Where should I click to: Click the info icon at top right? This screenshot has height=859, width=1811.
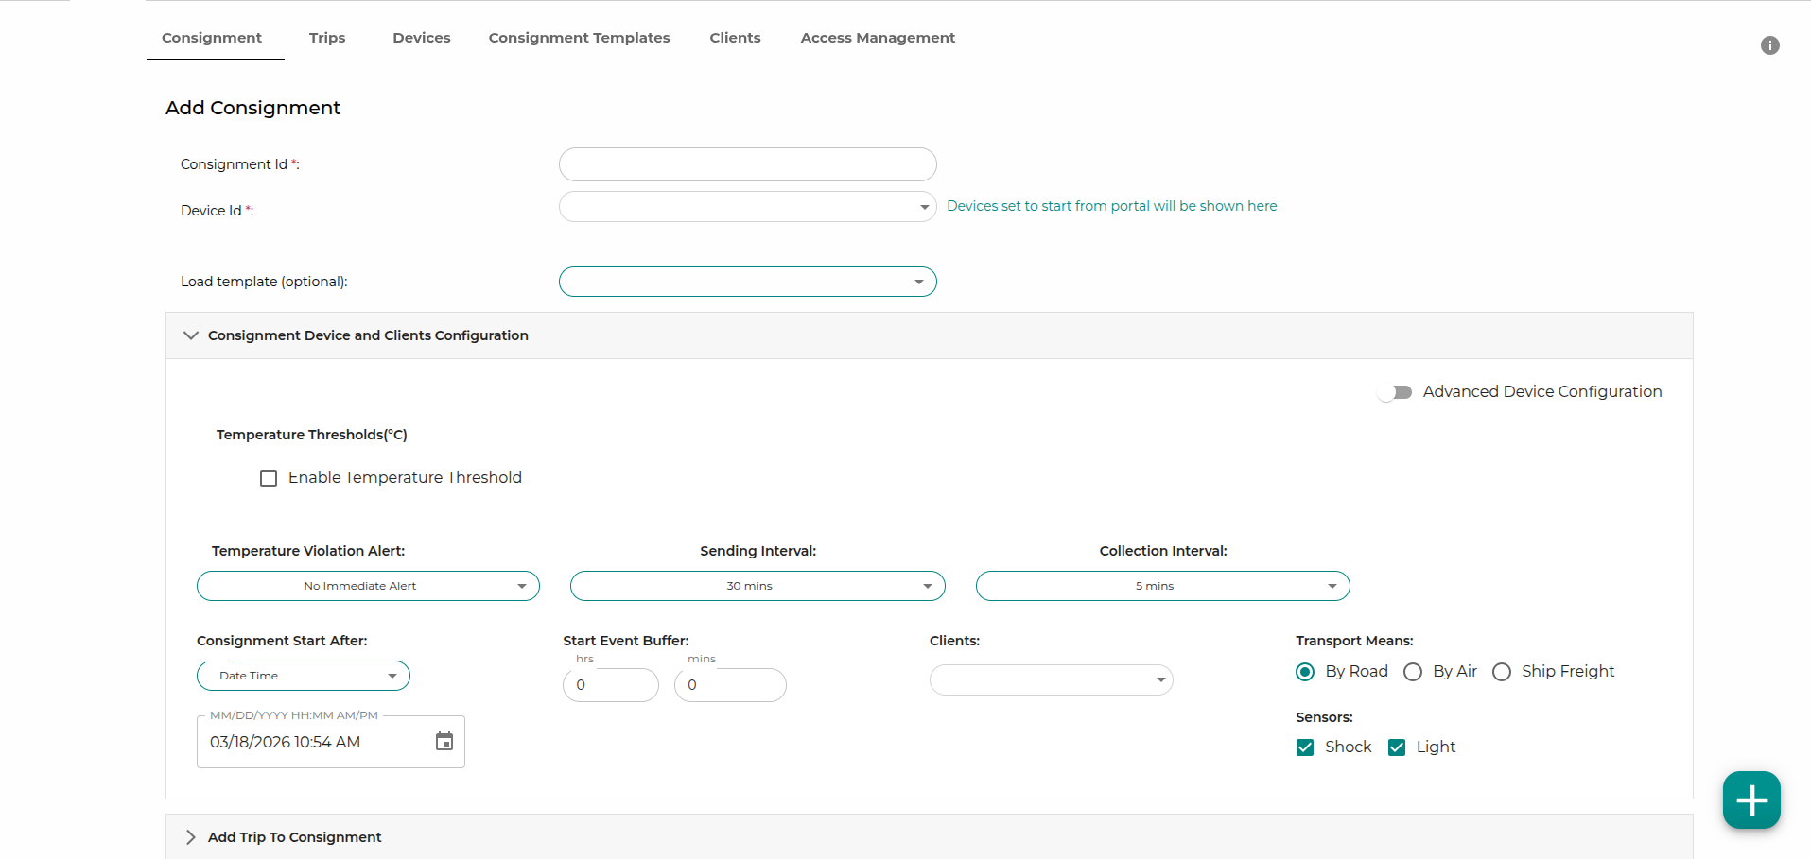click(1769, 45)
